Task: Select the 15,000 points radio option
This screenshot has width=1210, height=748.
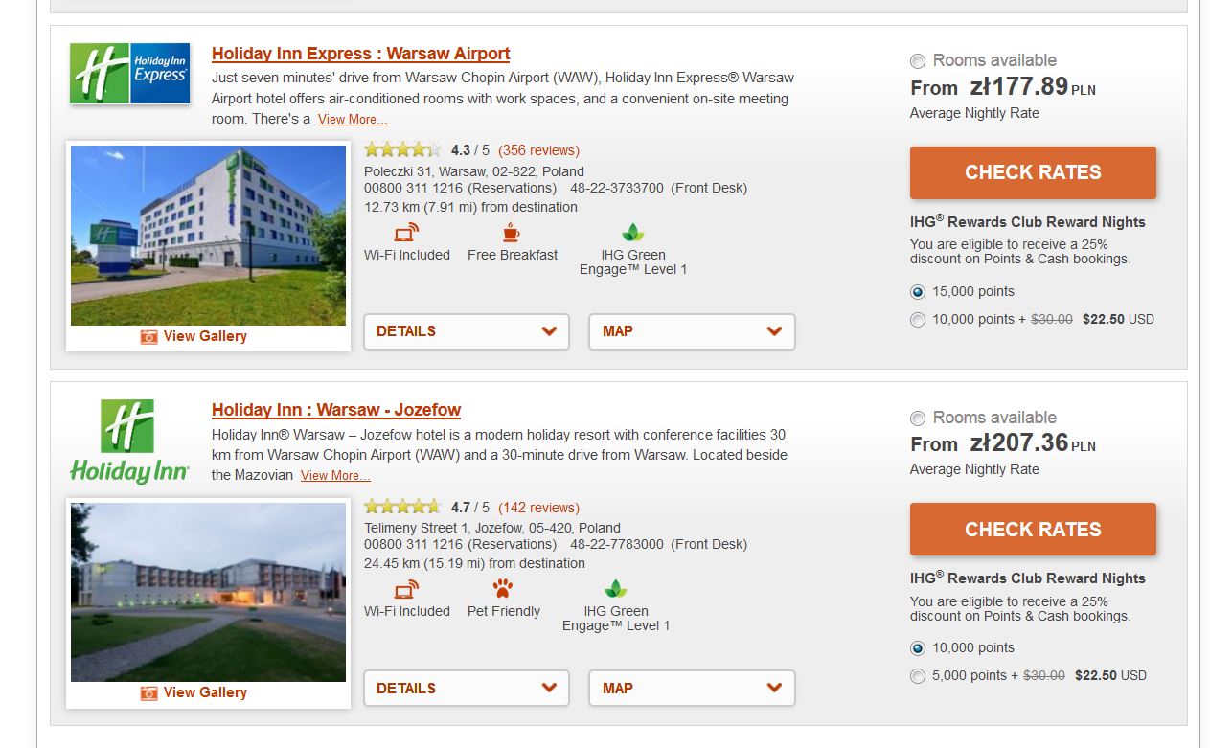Action: 918,292
